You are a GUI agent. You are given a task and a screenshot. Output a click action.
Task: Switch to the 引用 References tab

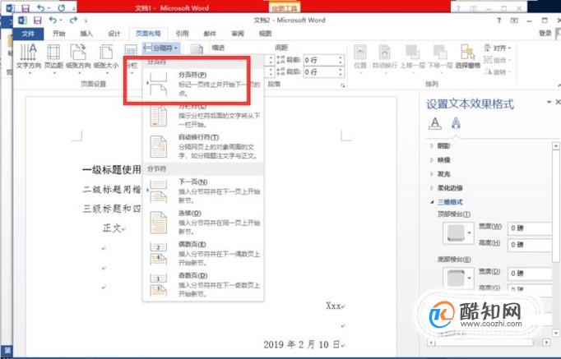182,34
